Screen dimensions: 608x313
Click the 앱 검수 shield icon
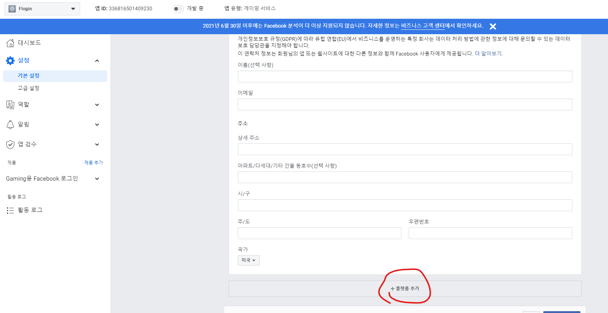click(x=10, y=145)
